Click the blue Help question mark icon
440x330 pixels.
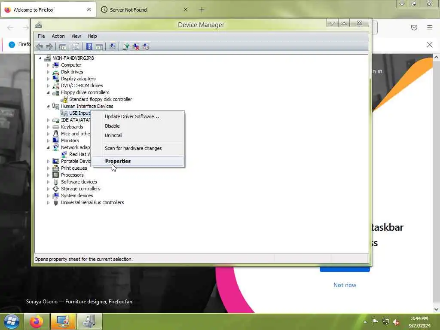89,46
